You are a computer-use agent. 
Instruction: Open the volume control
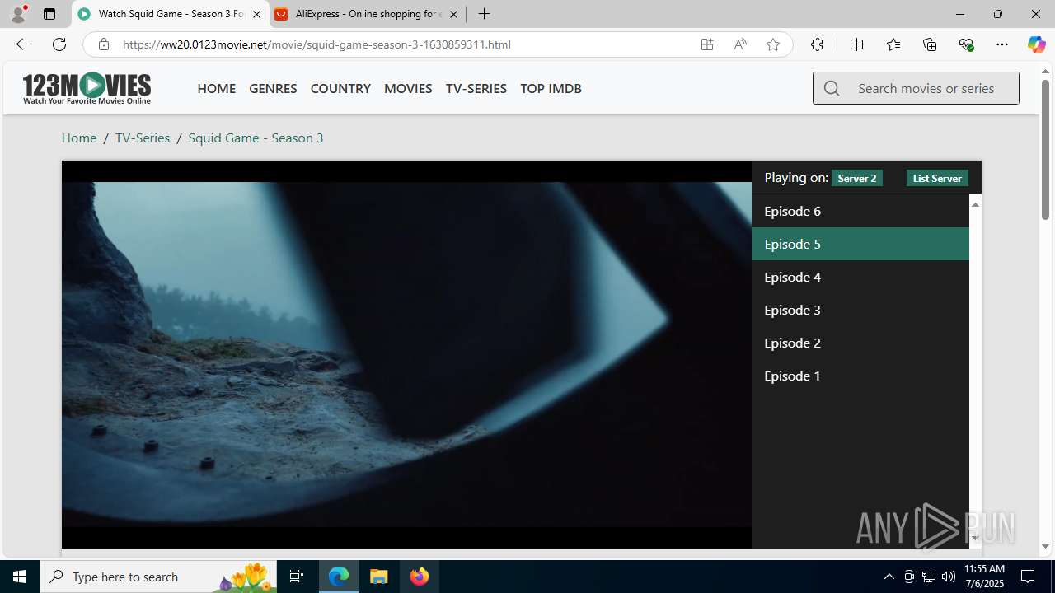[948, 577]
